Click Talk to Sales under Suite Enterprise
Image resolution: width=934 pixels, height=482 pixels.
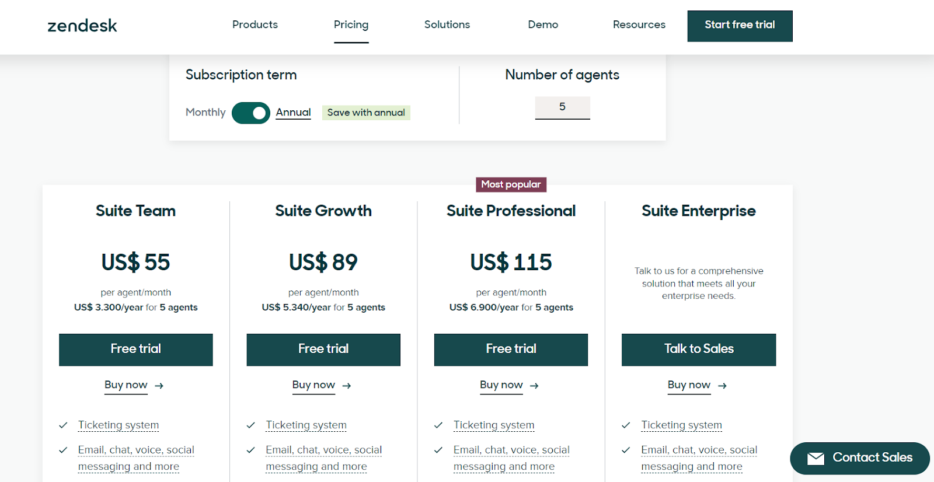[x=698, y=349]
